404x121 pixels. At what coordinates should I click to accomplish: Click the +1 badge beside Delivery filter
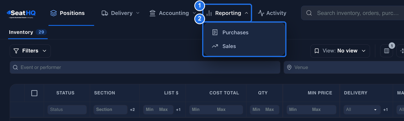(x=386, y=110)
